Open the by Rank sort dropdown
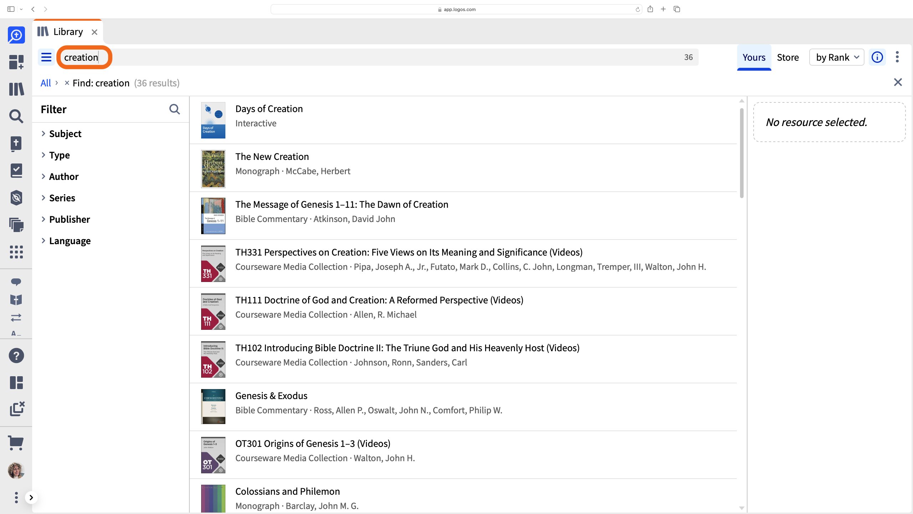913x514 pixels. [x=837, y=57]
